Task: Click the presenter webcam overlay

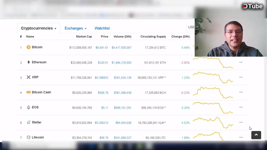Action: tap(231, 37)
